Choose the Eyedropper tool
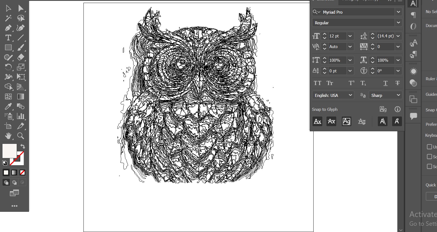 tap(8, 106)
